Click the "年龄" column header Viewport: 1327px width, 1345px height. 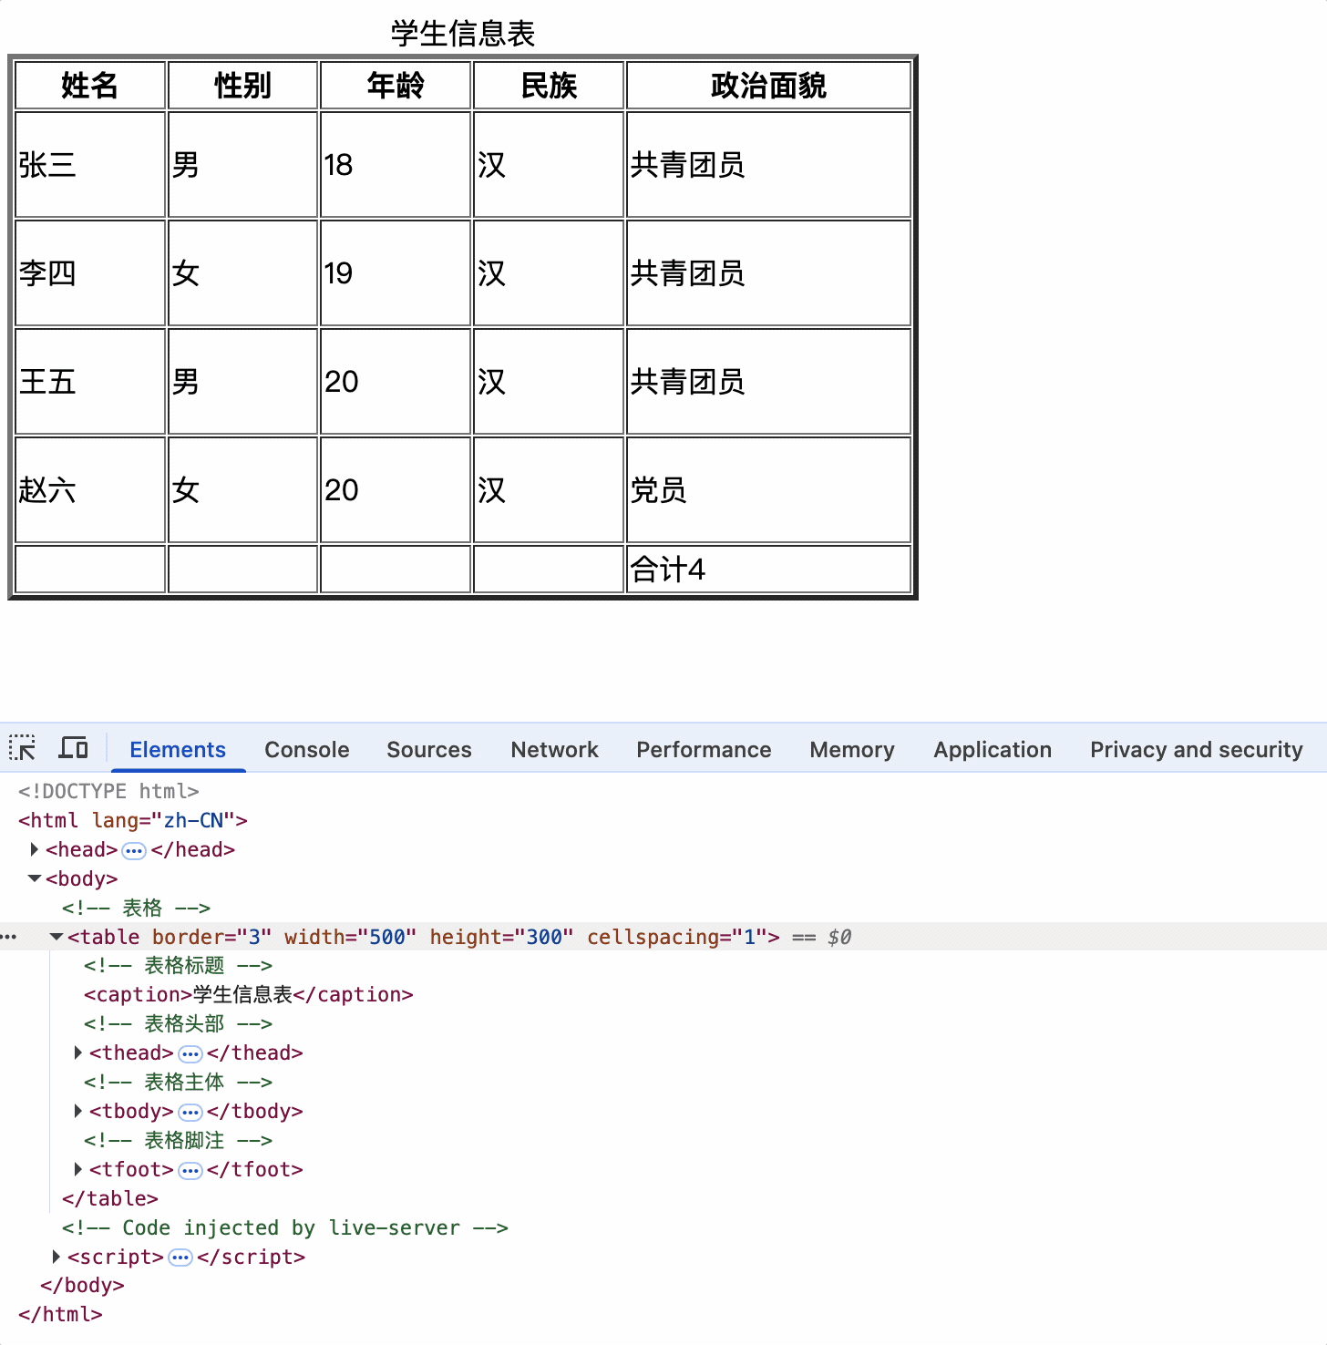396,86
